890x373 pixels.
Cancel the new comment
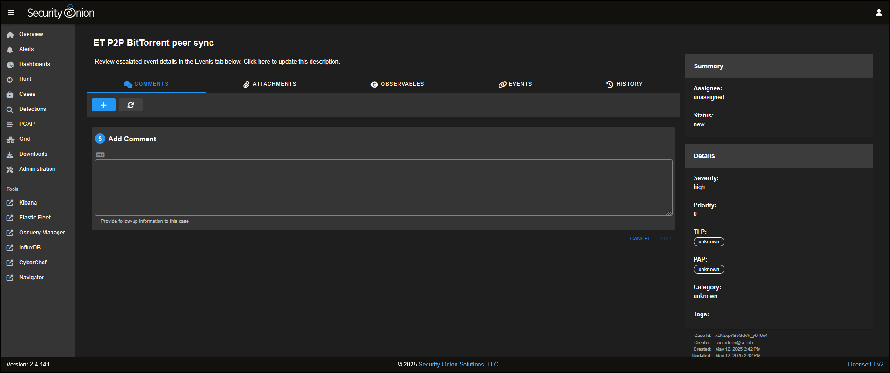(x=640, y=239)
